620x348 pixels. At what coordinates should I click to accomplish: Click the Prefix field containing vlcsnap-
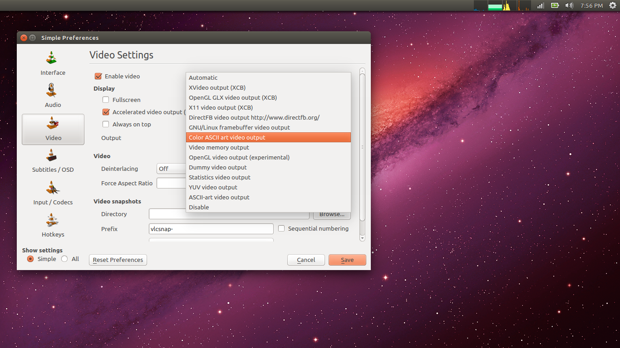pos(211,229)
